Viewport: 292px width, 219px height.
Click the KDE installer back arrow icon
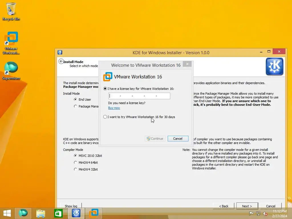(x=61, y=61)
